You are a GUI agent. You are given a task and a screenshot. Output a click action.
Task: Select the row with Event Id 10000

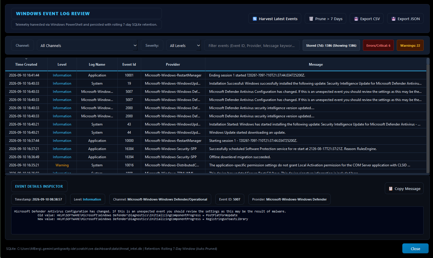tap(216, 141)
